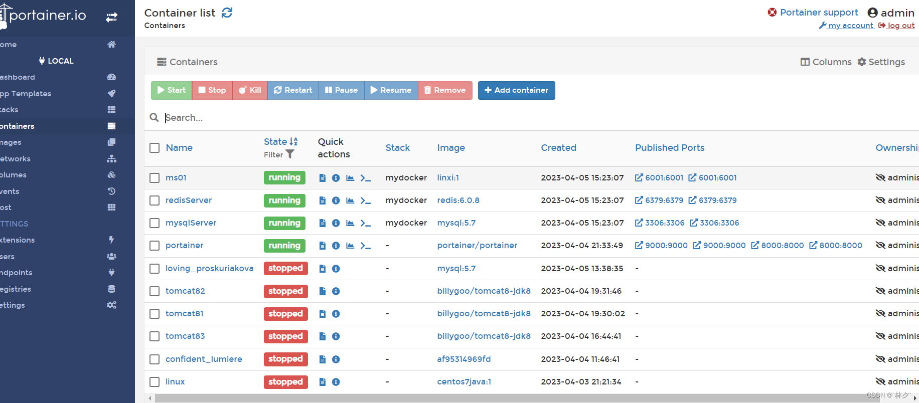Open stats chart icon for portainer container
919x403 pixels.
350,246
